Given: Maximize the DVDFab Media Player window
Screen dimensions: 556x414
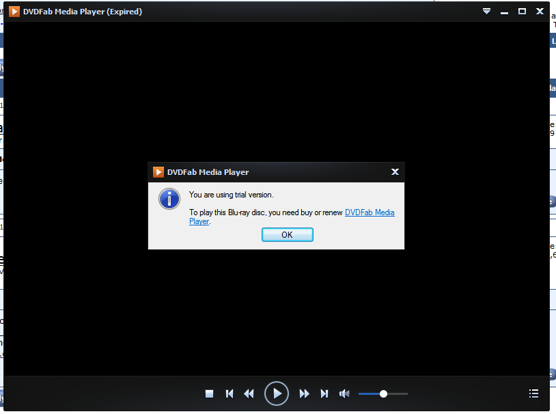Looking at the screenshot, I should click(522, 12).
